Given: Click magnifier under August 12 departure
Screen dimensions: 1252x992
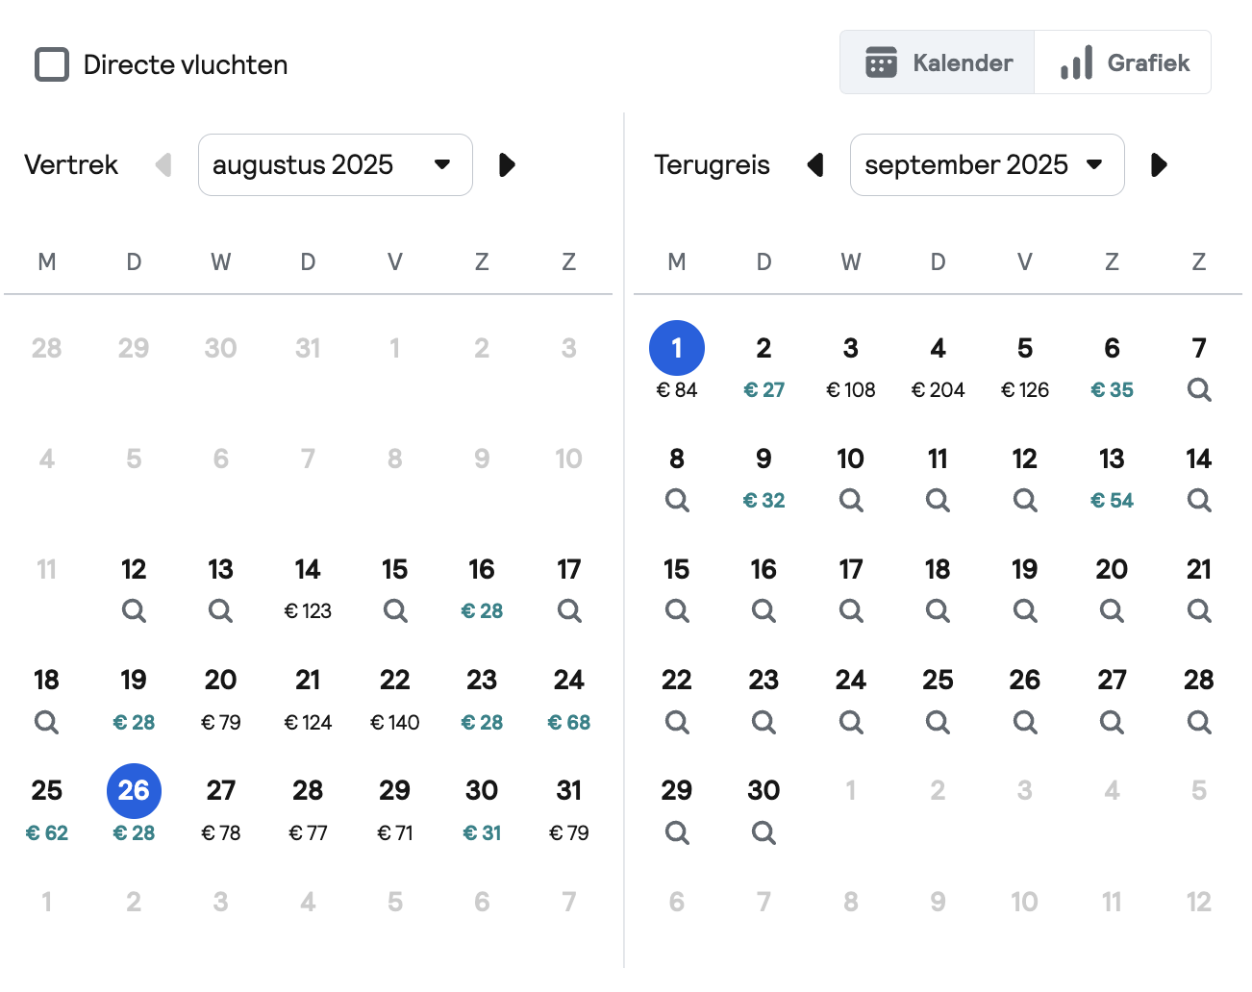Looking at the screenshot, I should point(134,610).
